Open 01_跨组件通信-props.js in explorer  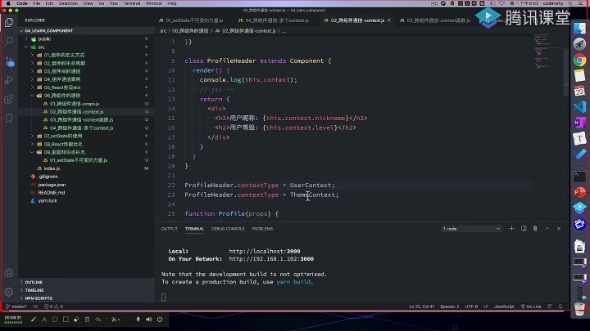tap(75, 104)
